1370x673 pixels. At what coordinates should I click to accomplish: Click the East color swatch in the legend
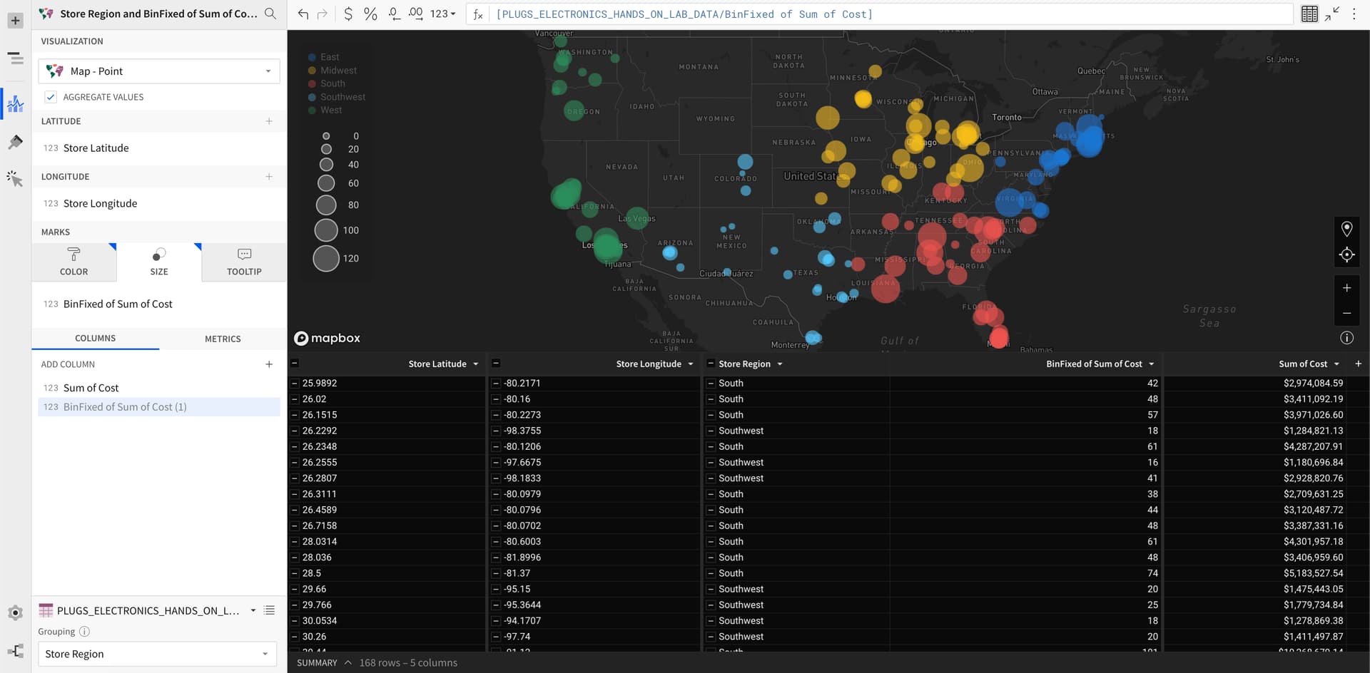(x=311, y=57)
